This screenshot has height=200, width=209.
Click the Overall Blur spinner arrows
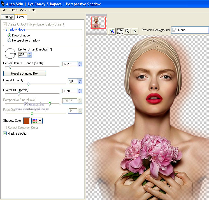pyautogui.click(x=80, y=91)
